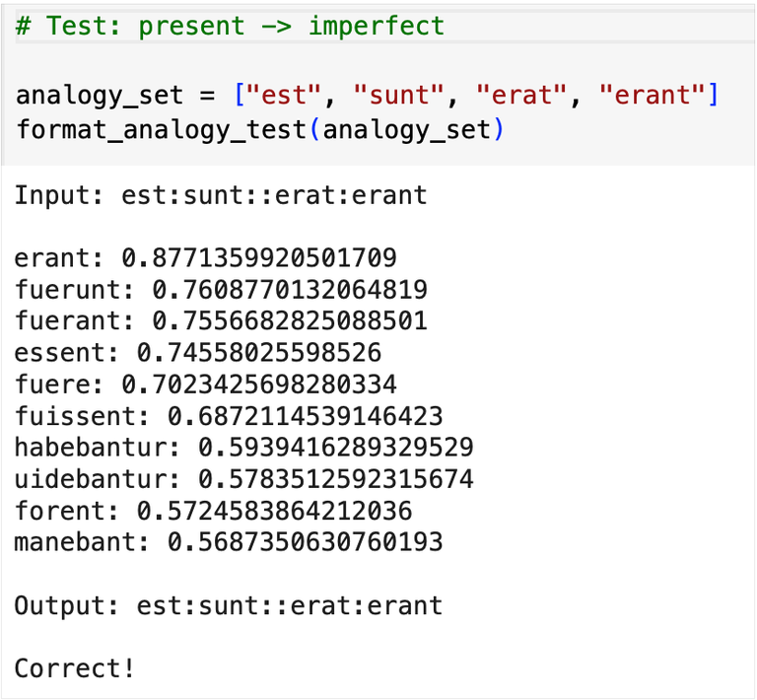Click the manebant result line

click(229, 542)
